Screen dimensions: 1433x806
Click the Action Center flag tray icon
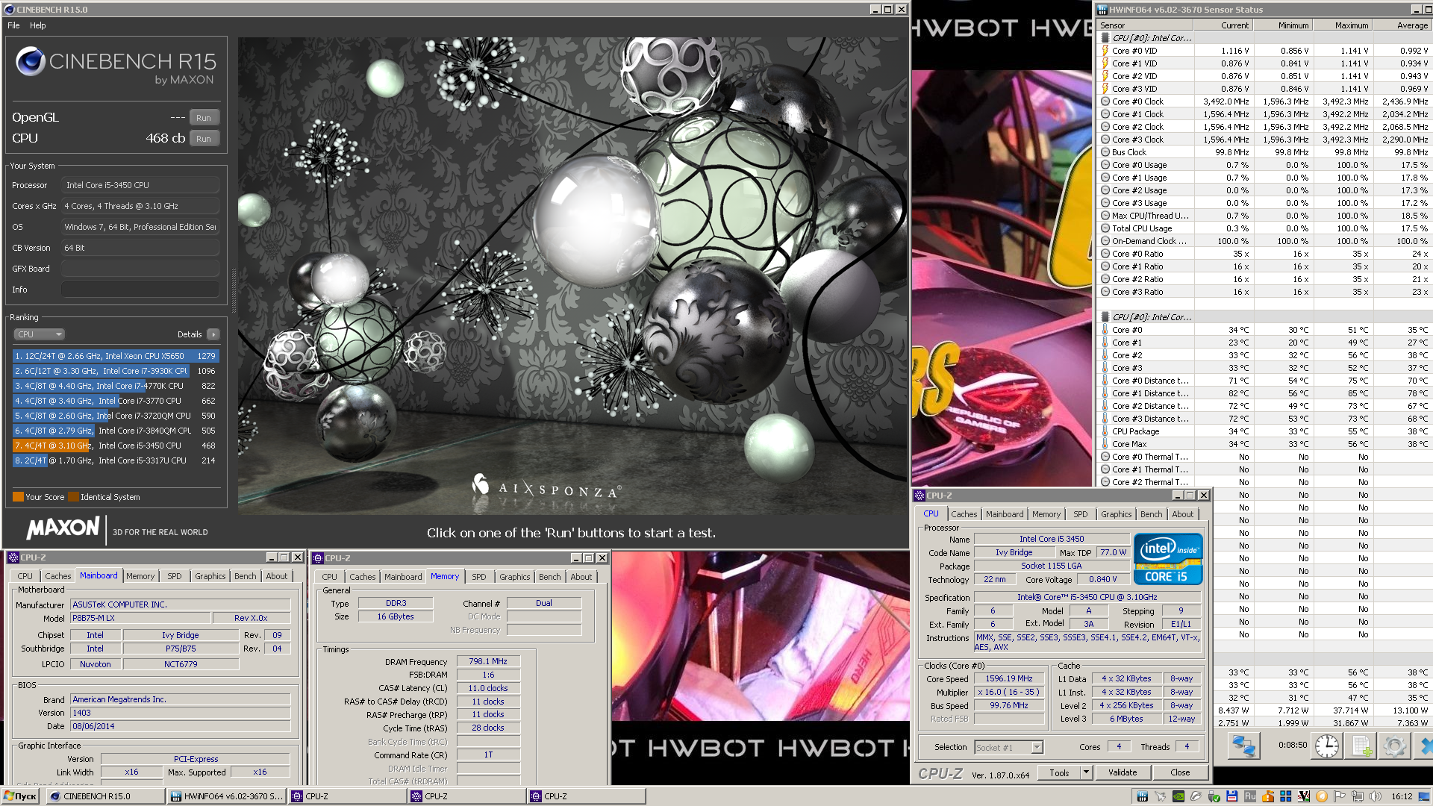coord(1339,796)
